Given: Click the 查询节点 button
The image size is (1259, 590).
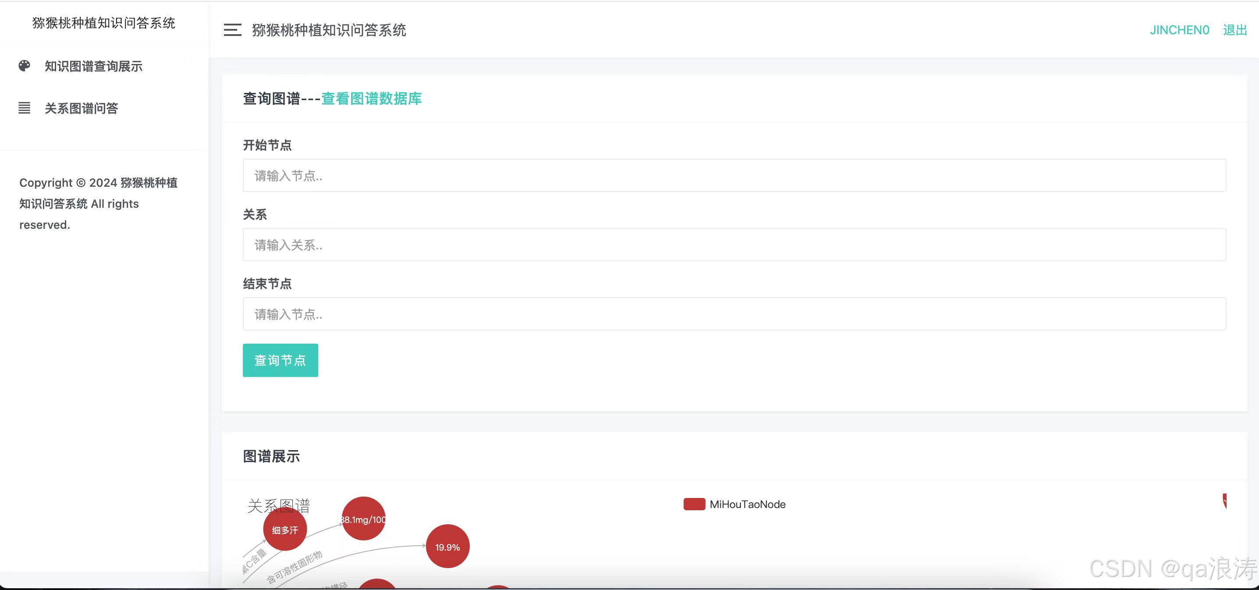Looking at the screenshot, I should coord(280,360).
